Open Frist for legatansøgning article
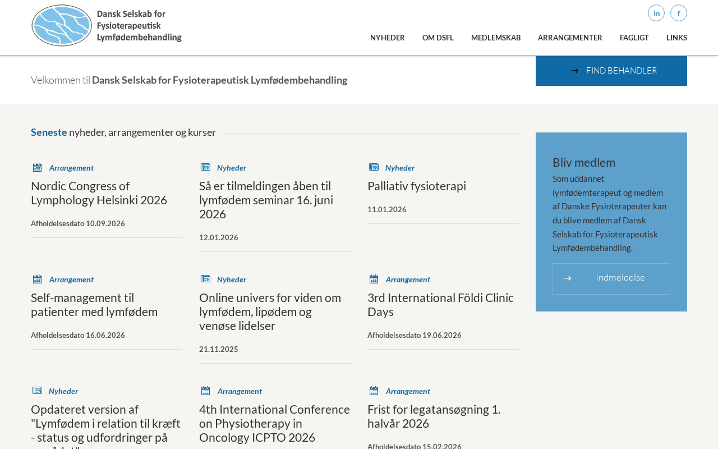The width and height of the screenshot is (718, 449). [x=434, y=416]
